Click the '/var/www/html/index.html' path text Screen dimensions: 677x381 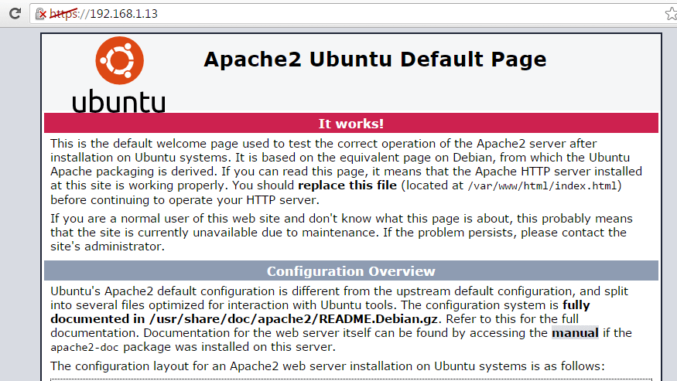tap(542, 186)
